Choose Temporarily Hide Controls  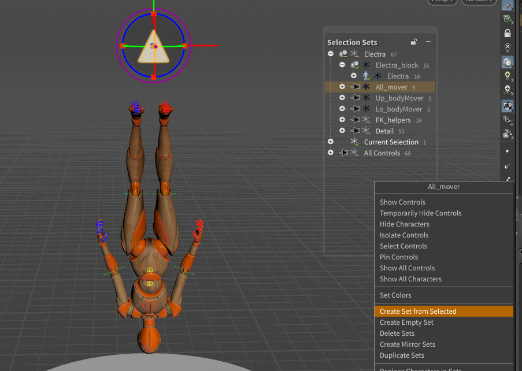point(444,213)
